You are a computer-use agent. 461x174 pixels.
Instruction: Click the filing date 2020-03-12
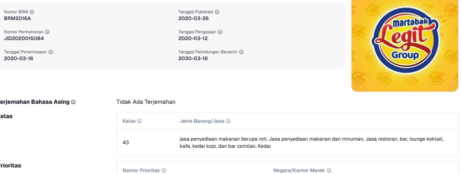(193, 38)
